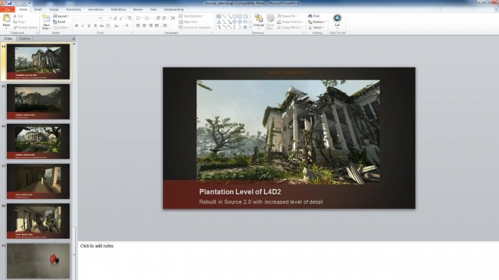Open the Layout dropdown

click(61, 16)
